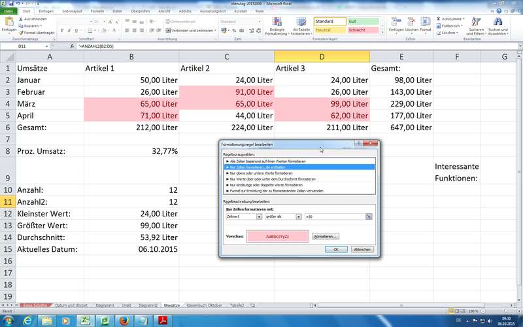Click the cell range selector icon next to =50
The height and width of the screenshot is (327, 523).
369,216
